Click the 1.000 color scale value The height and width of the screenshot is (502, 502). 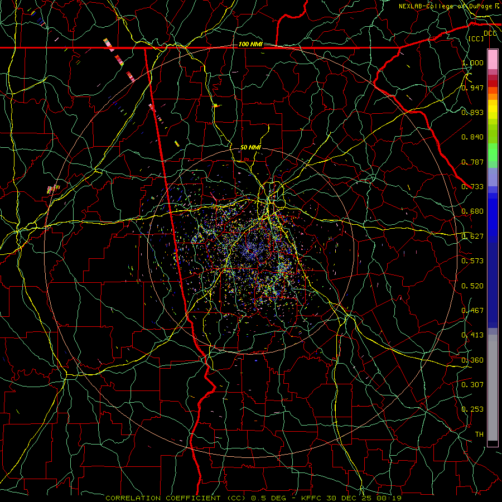pyautogui.click(x=472, y=62)
